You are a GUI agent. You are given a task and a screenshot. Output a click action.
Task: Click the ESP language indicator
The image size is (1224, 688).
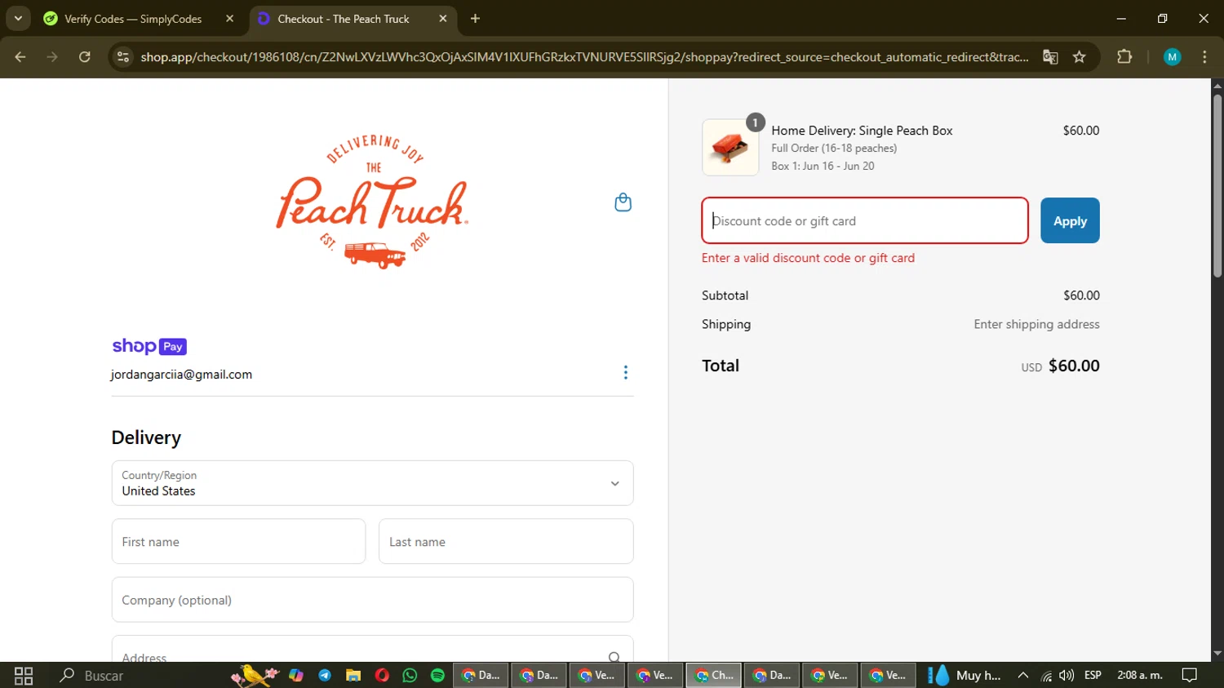(1093, 675)
